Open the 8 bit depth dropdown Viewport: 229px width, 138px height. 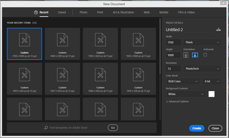(212, 81)
